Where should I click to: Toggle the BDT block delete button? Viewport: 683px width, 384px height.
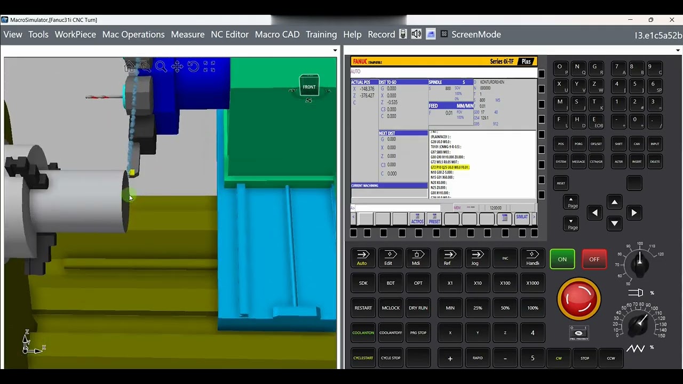390,283
